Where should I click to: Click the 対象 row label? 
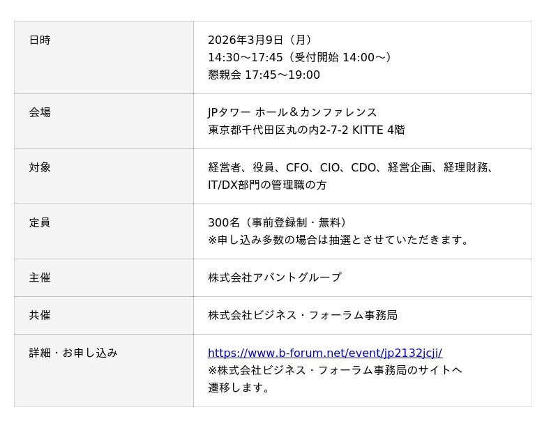point(40,167)
